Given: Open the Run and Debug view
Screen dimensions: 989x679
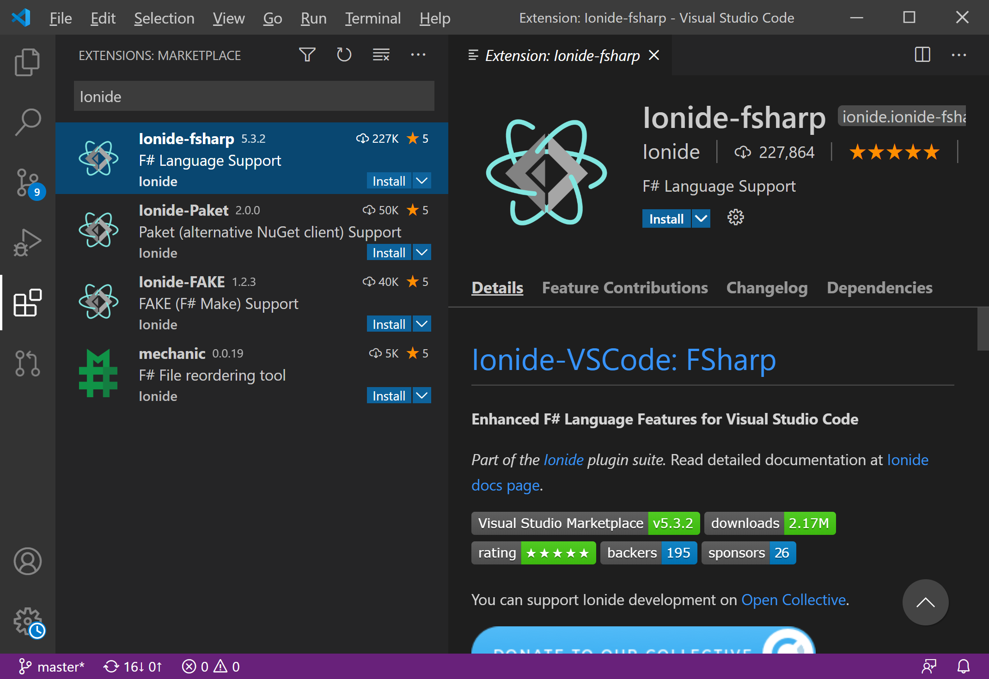Looking at the screenshot, I should [x=27, y=242].
